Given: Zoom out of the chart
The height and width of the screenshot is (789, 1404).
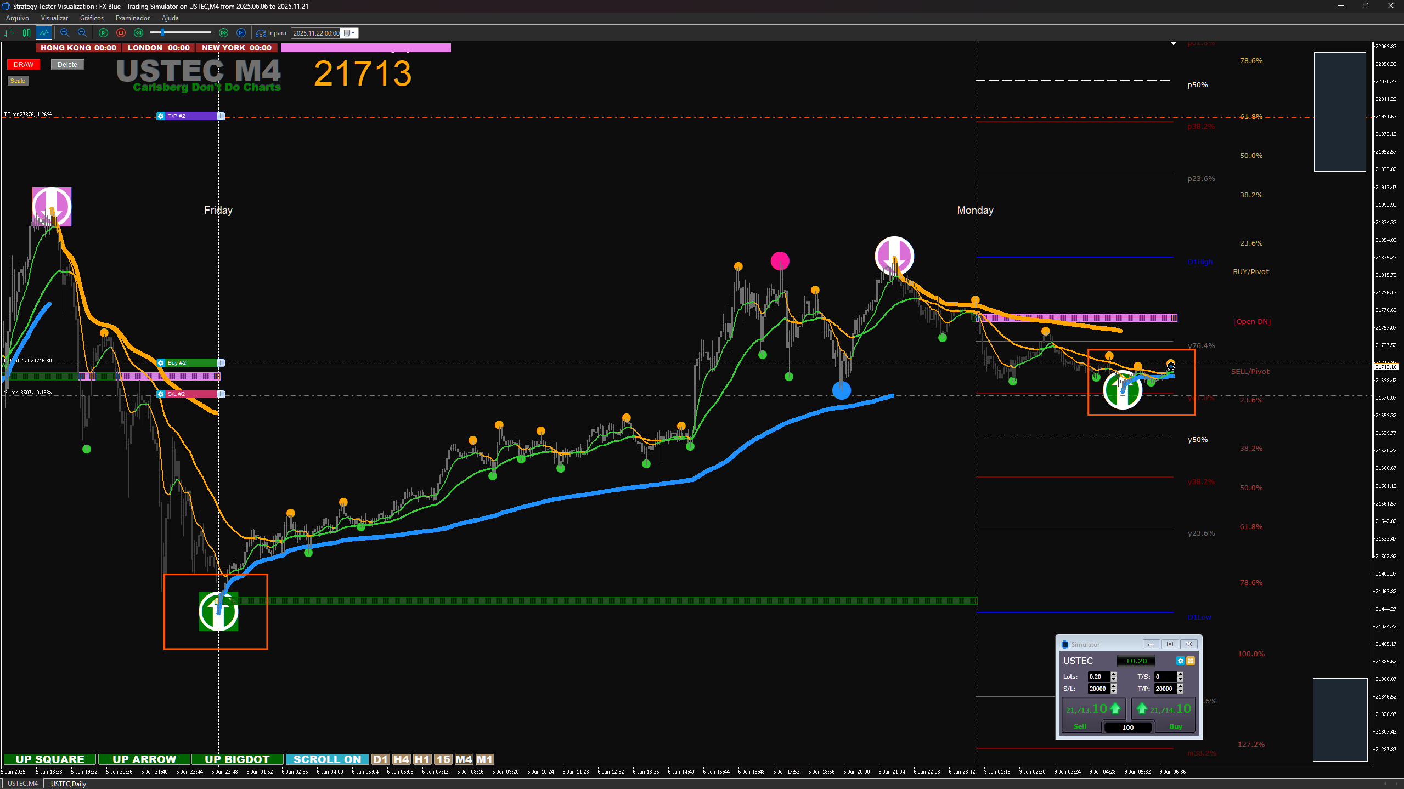Looking at the screenshot, I should [x=82, y=33].
